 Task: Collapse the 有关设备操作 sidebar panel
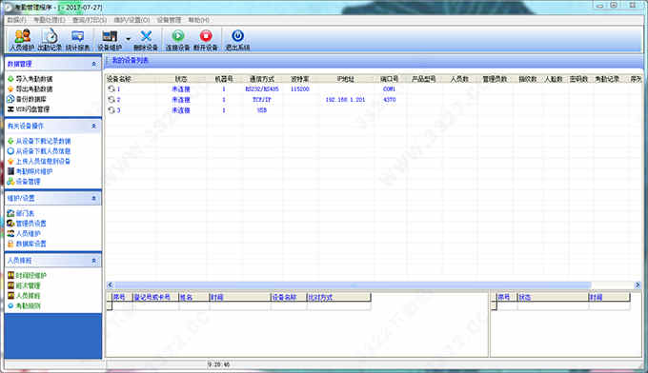click(x=93, y=126)
